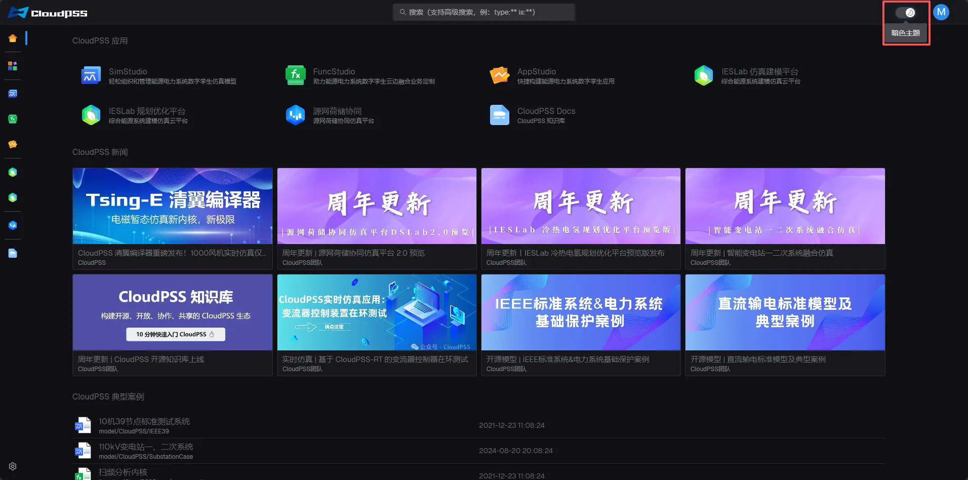Open AppStudio orange icon in left sidebar
The width and height of the screenshot is (968, 480).
13,144
